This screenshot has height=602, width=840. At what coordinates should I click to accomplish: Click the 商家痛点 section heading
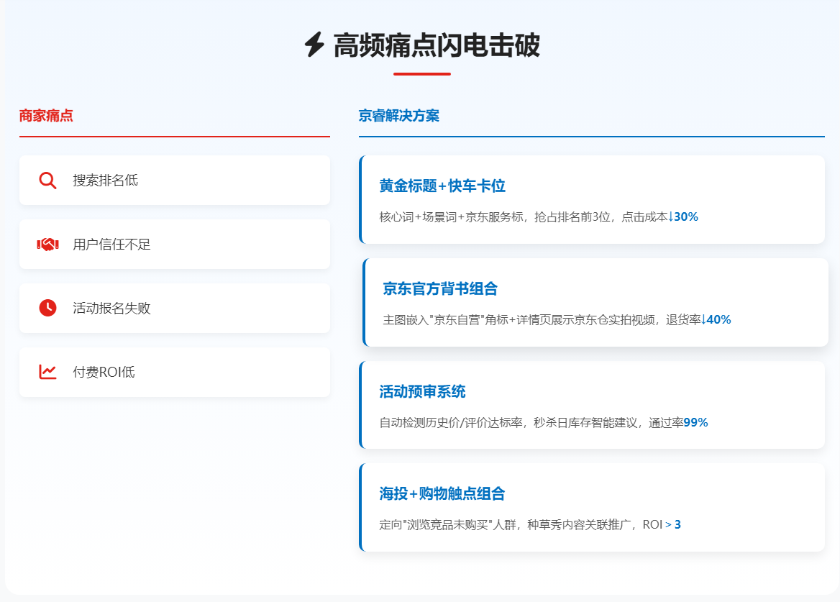[x=46, y=116]
